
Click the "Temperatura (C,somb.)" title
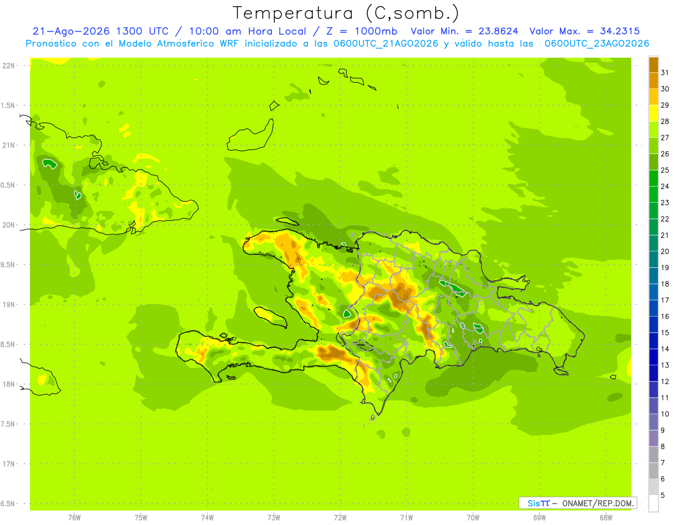346,13
